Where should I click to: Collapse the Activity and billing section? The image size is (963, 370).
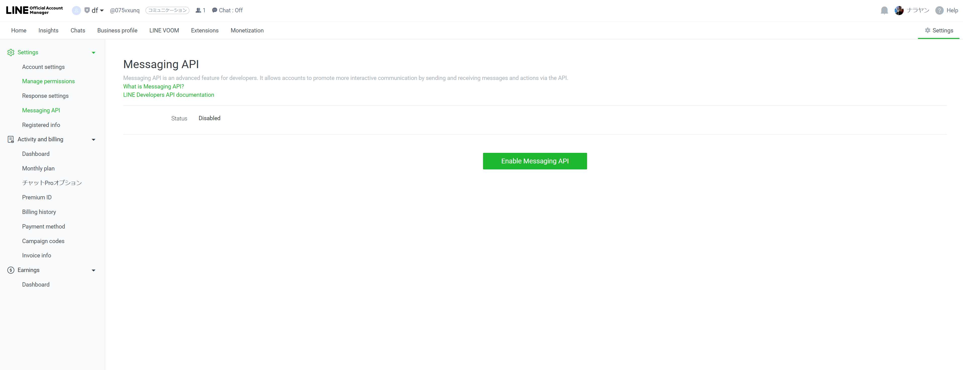pos(94,140)
